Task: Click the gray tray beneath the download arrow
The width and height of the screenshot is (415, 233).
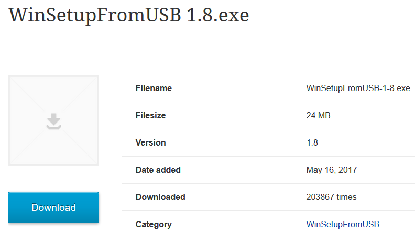Action: click(54, 127)
